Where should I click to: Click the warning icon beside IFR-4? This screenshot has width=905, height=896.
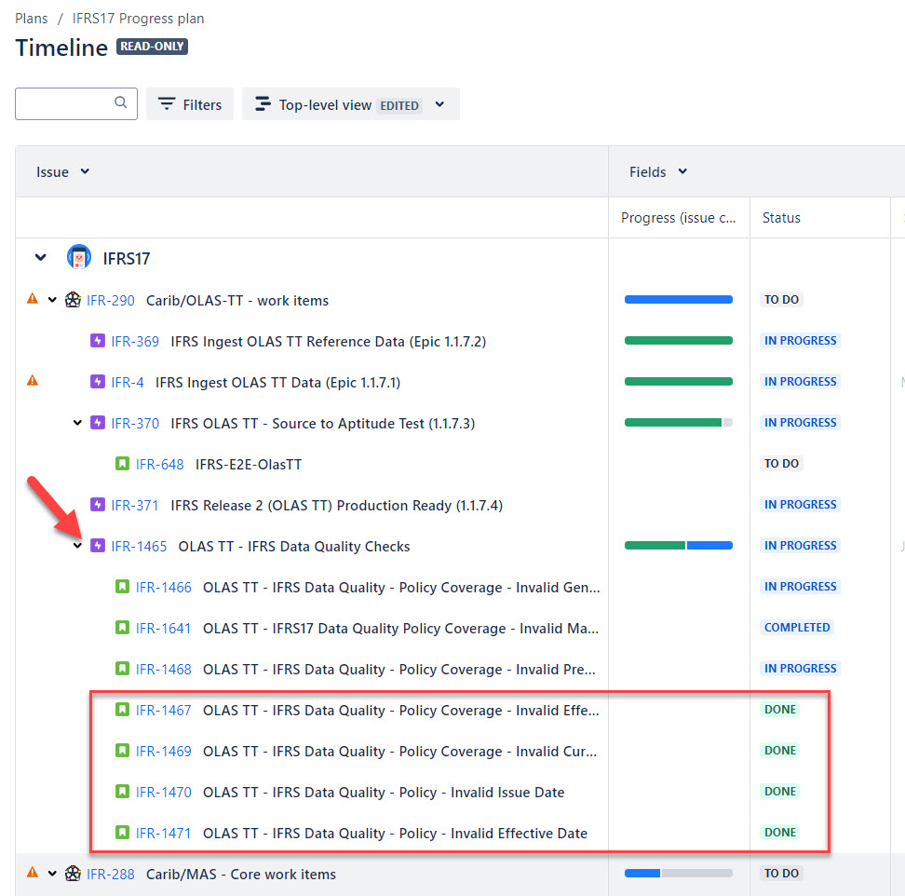coord(33,381)
